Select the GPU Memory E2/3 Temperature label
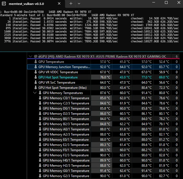 (x=66, y=145)
